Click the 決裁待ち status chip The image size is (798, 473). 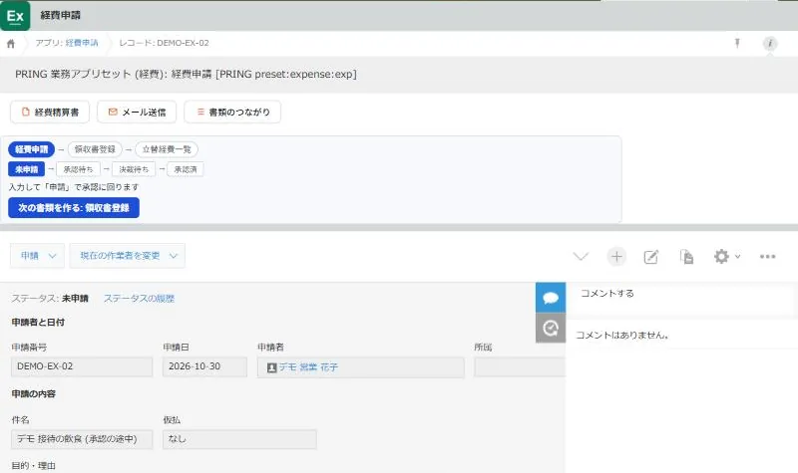click(134, 169)
